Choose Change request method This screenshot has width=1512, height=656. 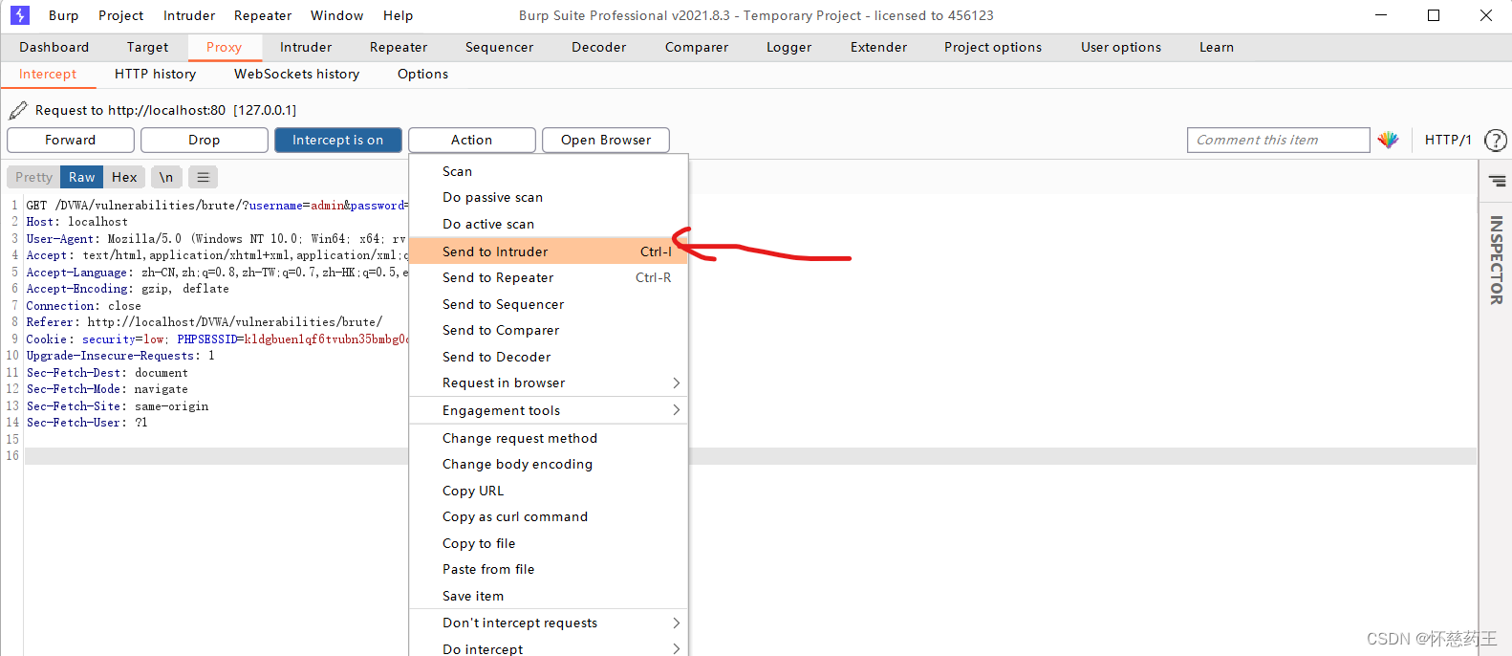[x=549, y=438]
